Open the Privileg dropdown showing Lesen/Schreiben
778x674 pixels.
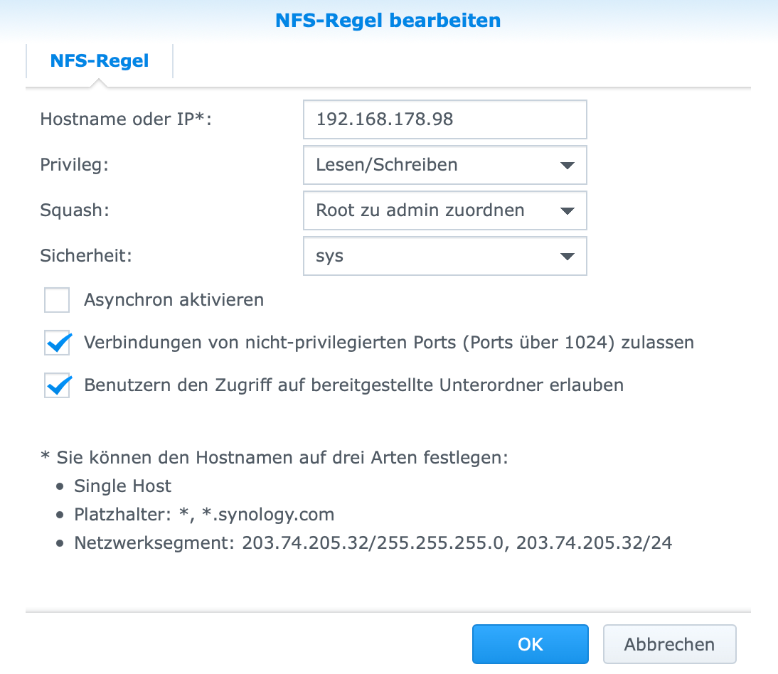(x=444, y=165)
